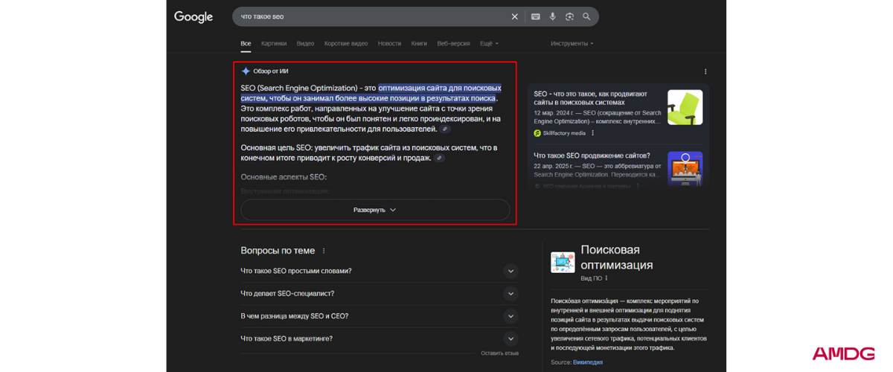
Task: Go to the 'Книги' tab
Action: coord(419,43)
